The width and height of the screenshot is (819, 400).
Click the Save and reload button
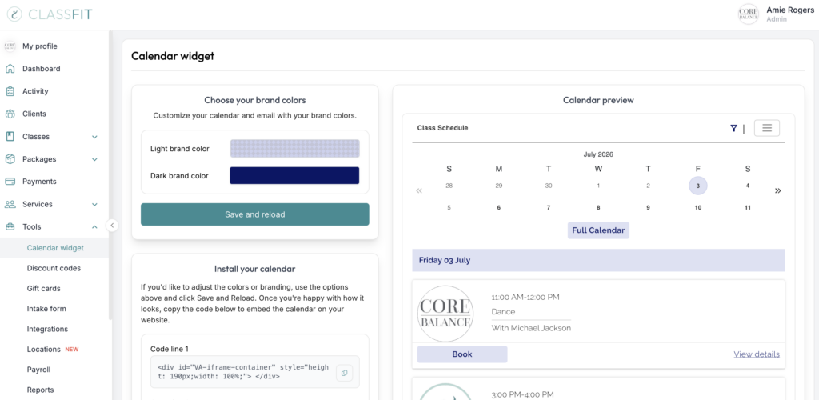[255, 214]
